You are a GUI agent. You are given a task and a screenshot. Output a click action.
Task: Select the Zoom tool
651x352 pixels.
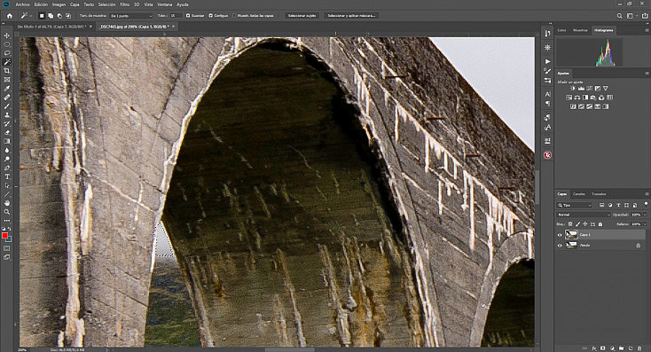point(7,212)
